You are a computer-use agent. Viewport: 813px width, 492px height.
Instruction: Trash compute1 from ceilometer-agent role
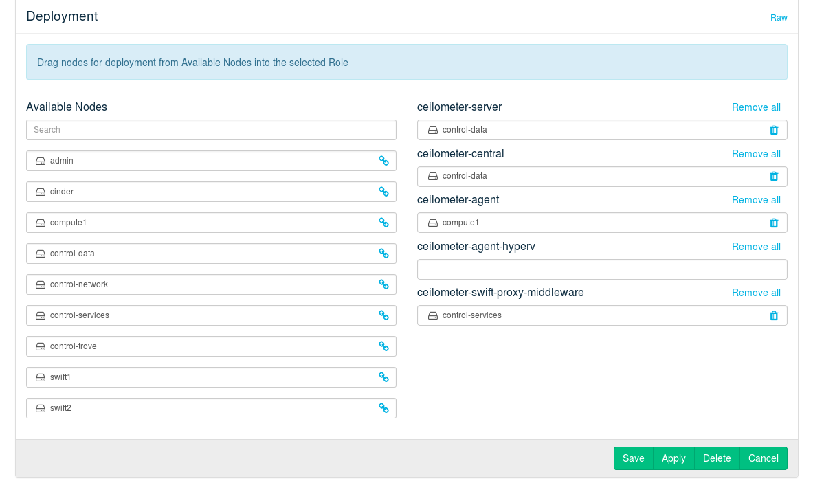774,223
